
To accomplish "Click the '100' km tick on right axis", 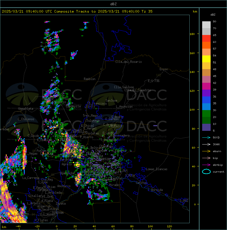I will pyautogui.click(x=192, y=110).
